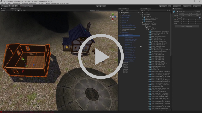Image resolution: width=202 pixels, height=113 pixels.
Task: Click the editor Step button
Action: [104, 6]
